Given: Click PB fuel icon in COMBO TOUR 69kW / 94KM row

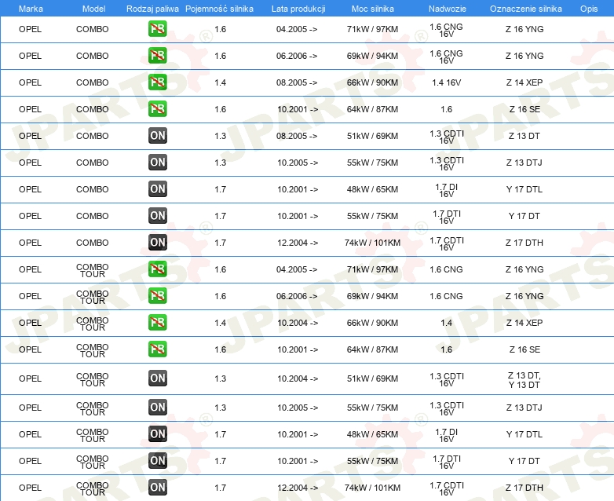Looking at the screenshot, I should click(x=157, y=296).
